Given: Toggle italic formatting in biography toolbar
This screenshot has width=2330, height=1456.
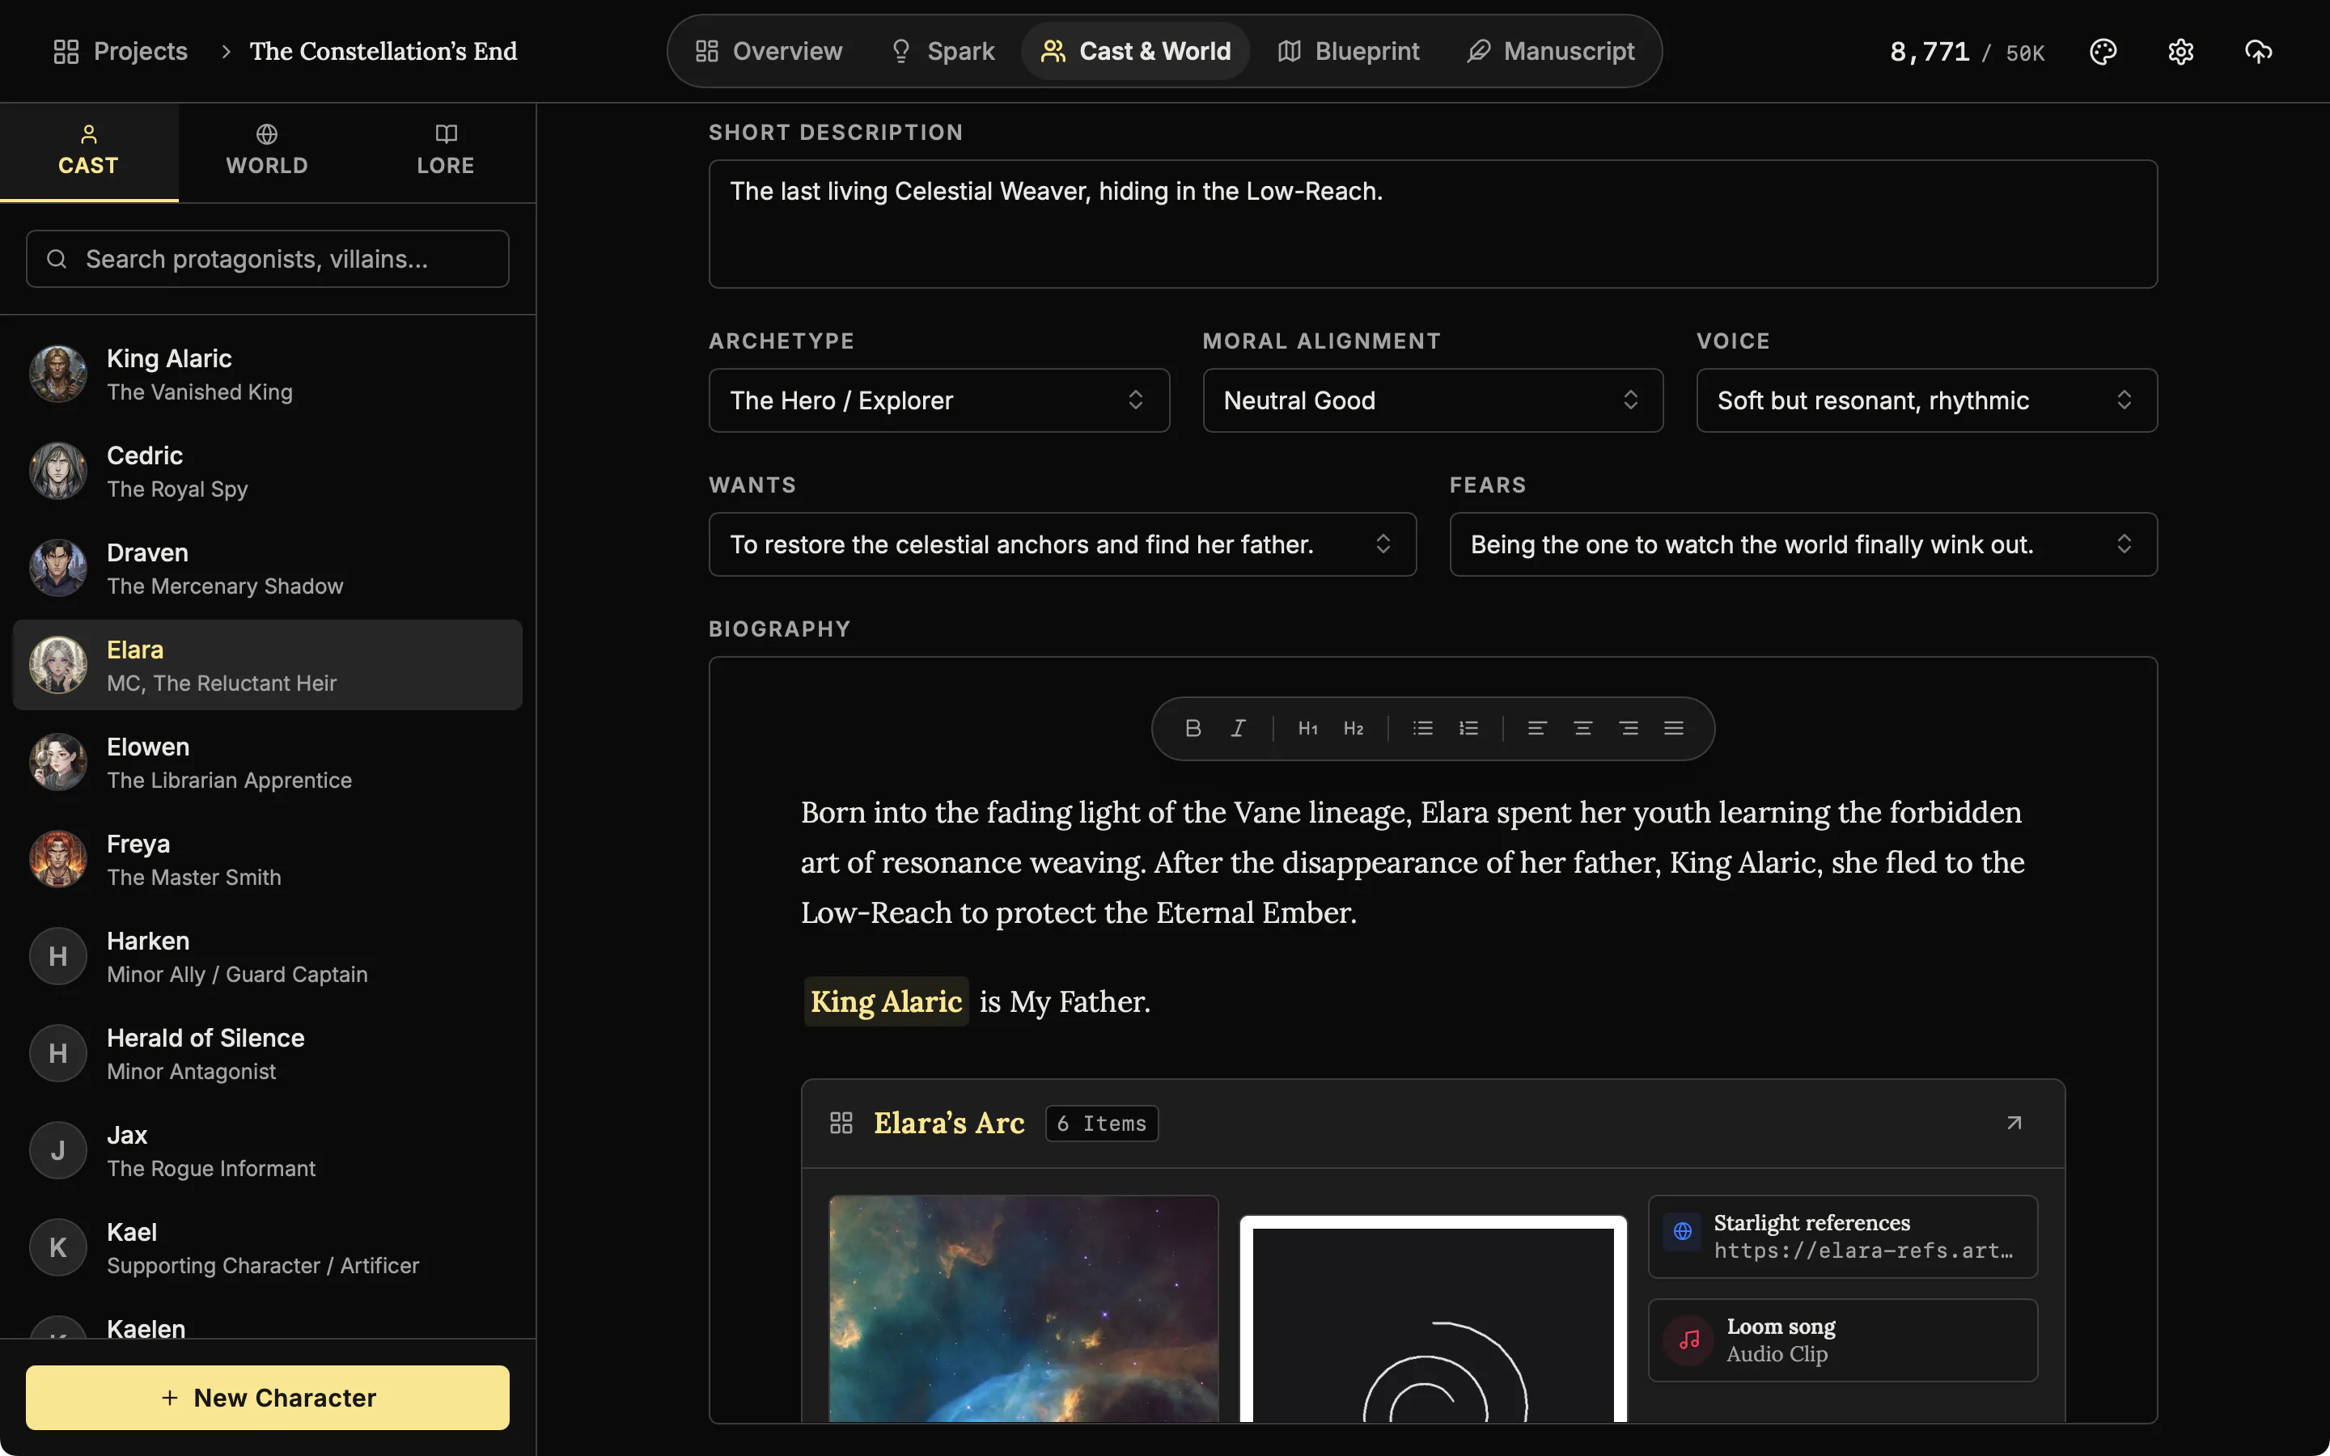Looking at the screenshot, I should point(1238,728).
